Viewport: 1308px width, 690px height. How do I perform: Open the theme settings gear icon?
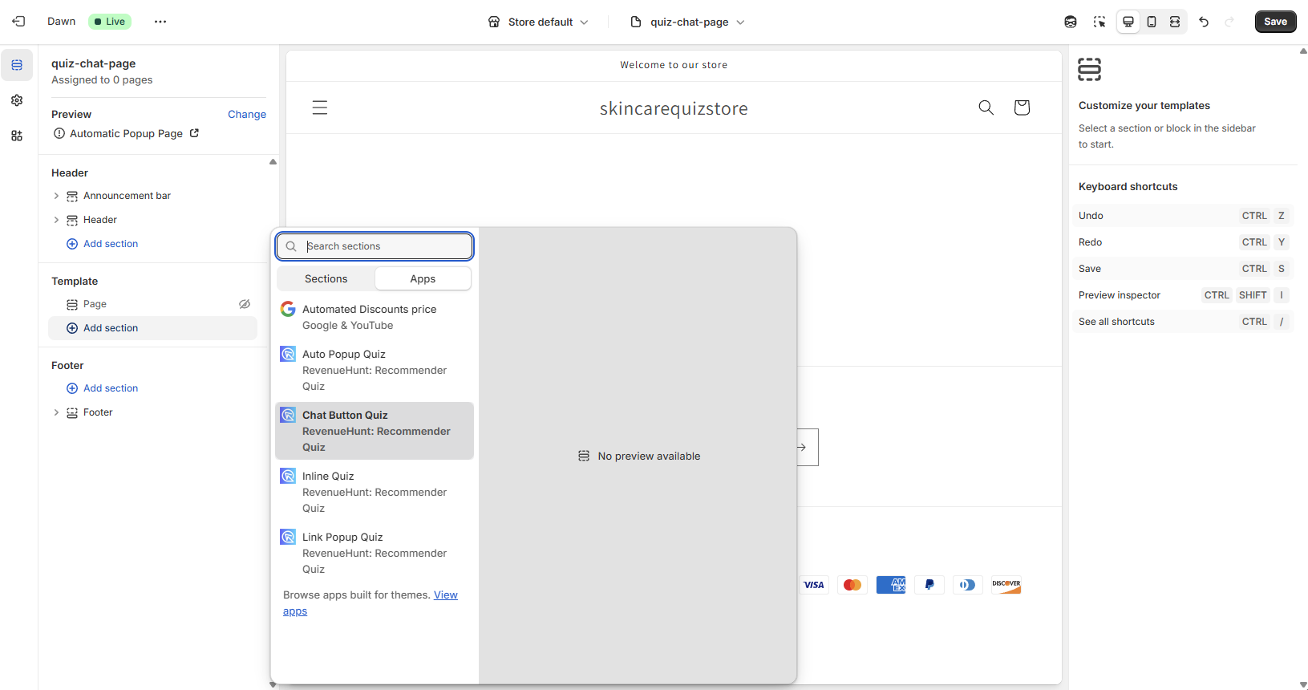pyautogui.click(x=17, y=100)
